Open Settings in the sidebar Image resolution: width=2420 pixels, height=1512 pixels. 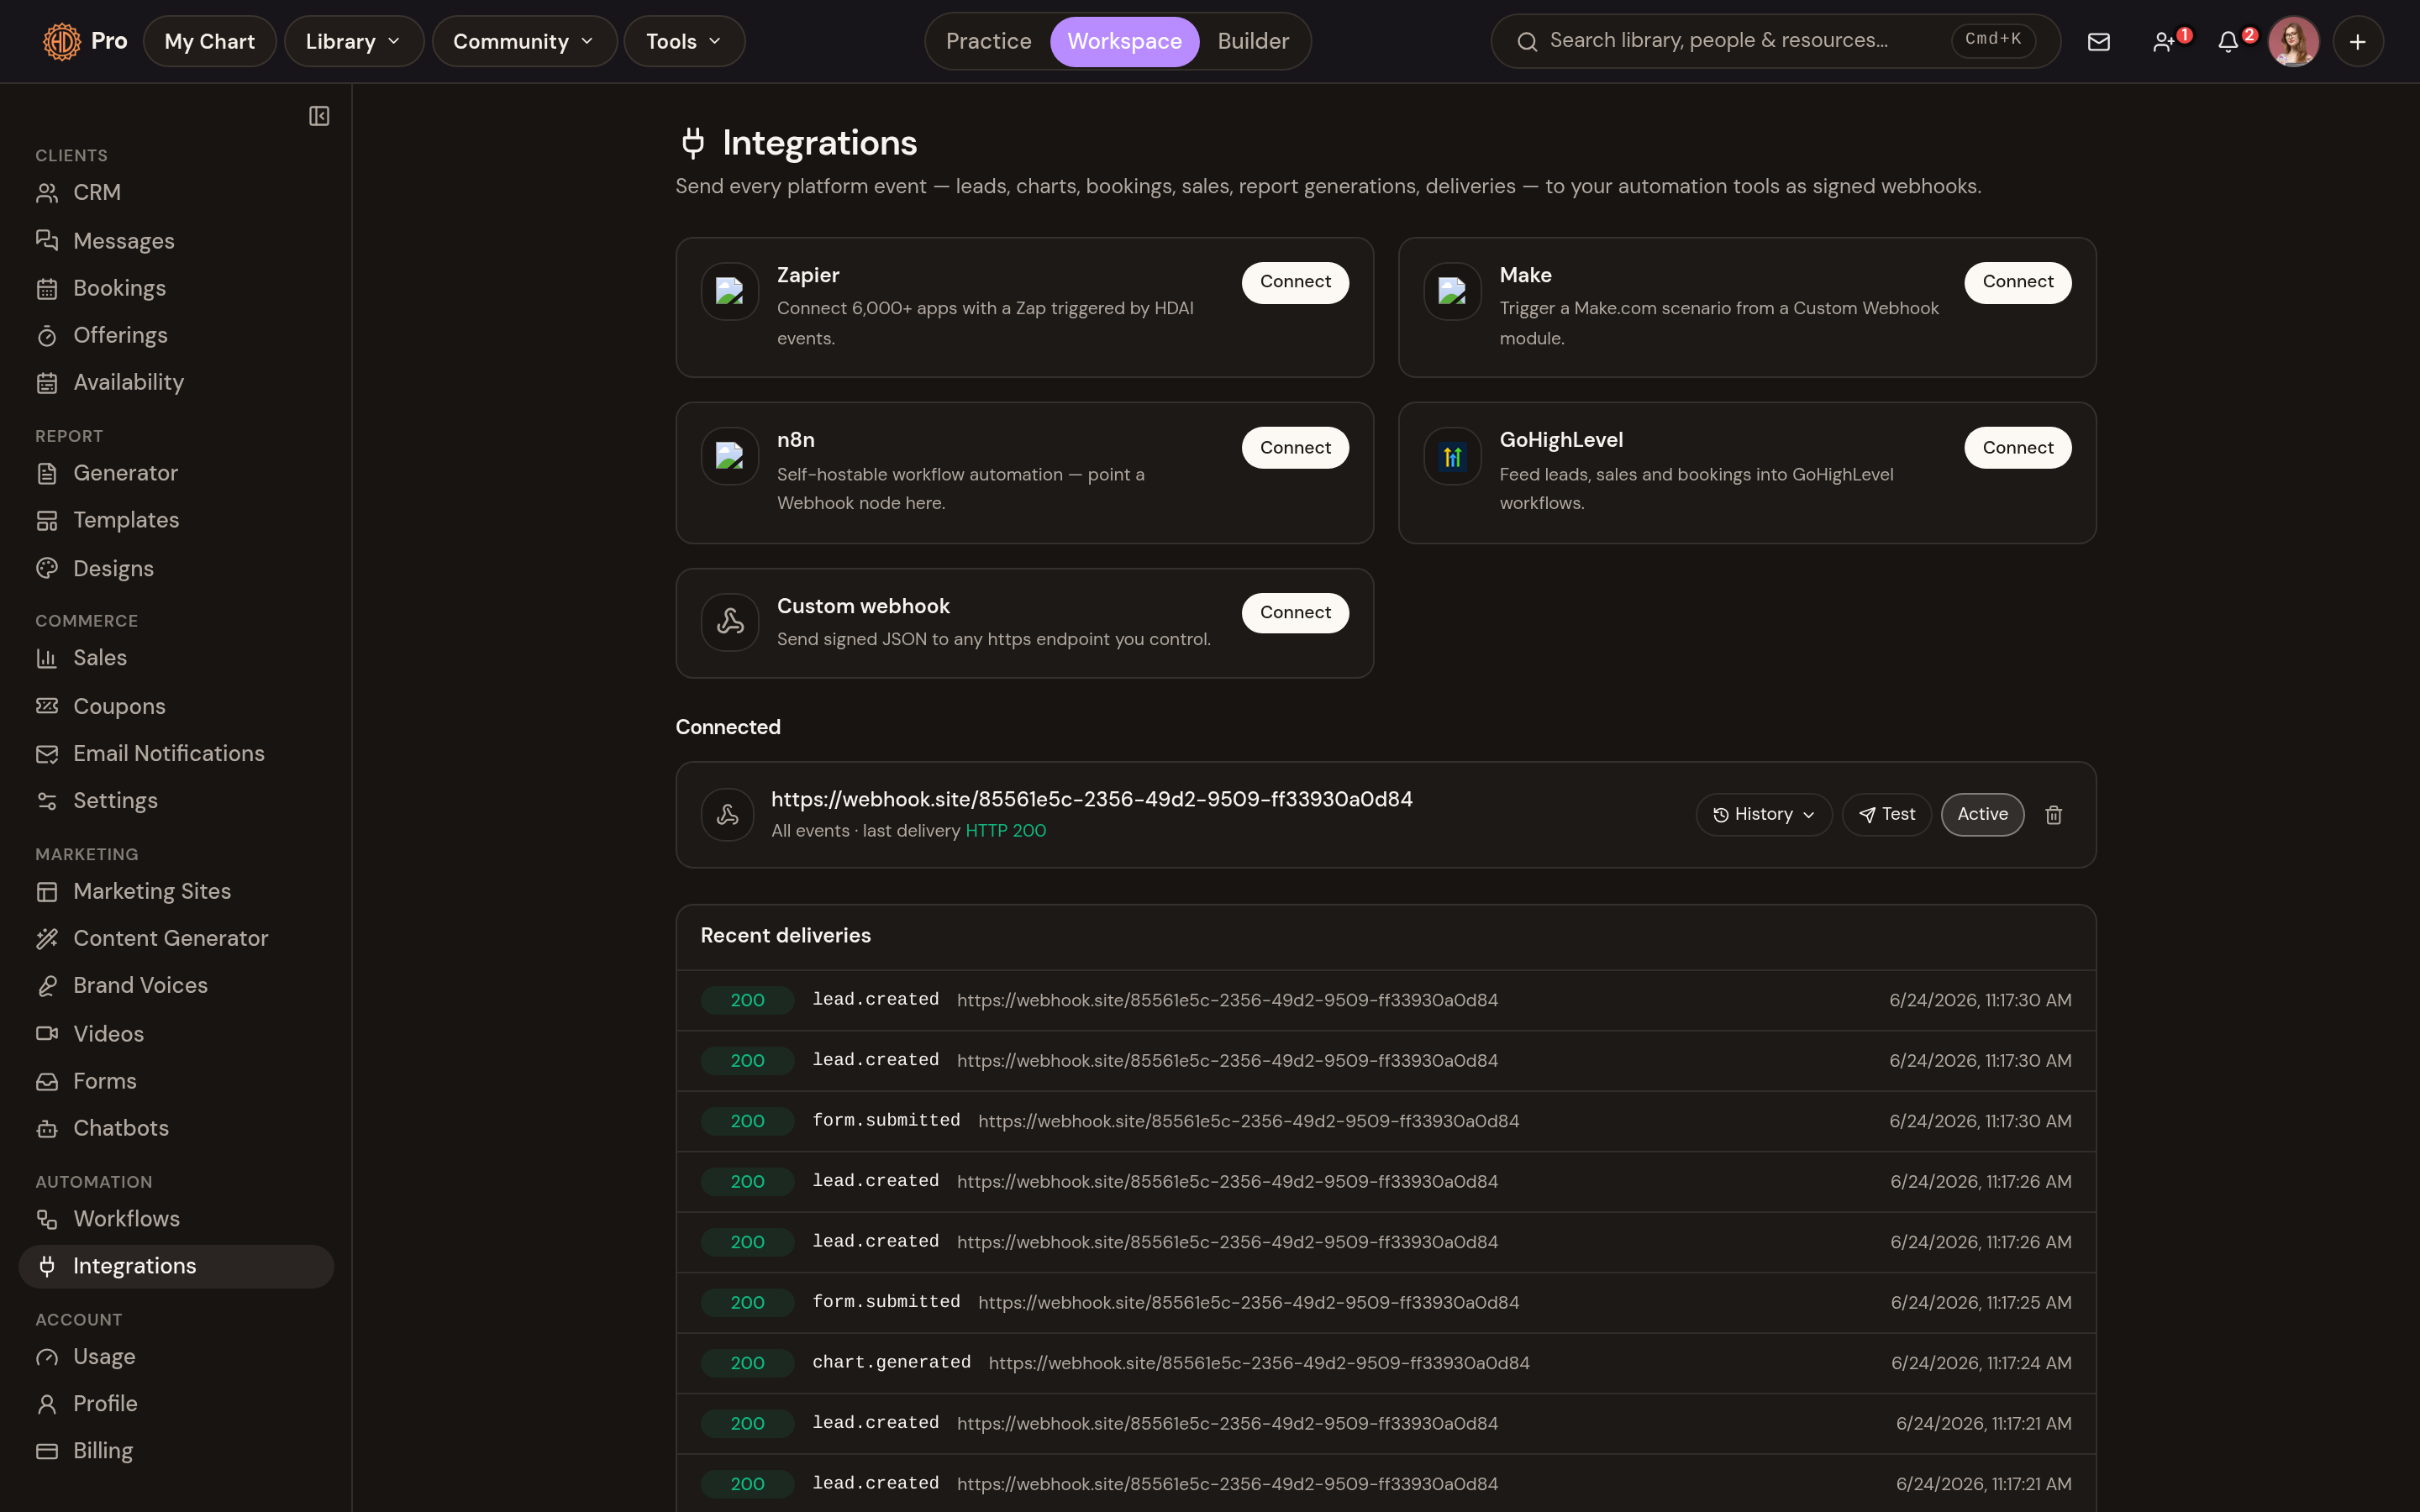pos(176,801)
